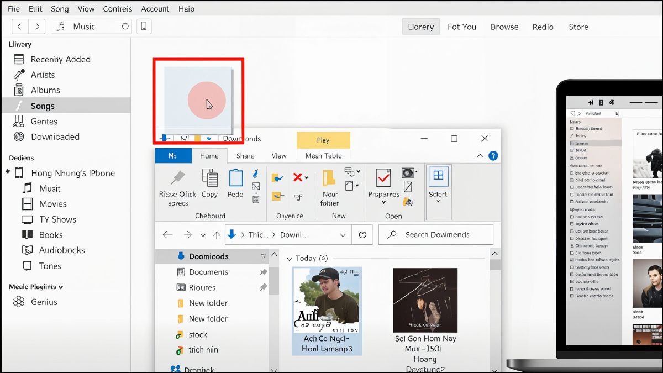Open the delete X dropdown arrow

(306, 178)
